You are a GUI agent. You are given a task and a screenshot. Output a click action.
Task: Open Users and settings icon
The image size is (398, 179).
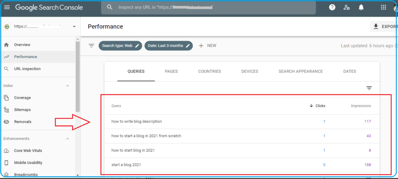(x=346, y=7)
